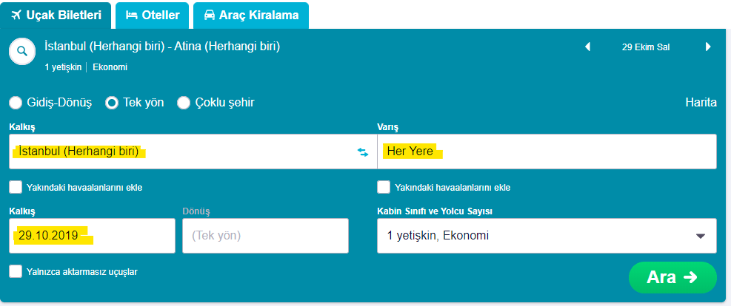This screenshot has width=731, height=306.
Task: Select Tek yön trip type
Action: tap(112, 103)
